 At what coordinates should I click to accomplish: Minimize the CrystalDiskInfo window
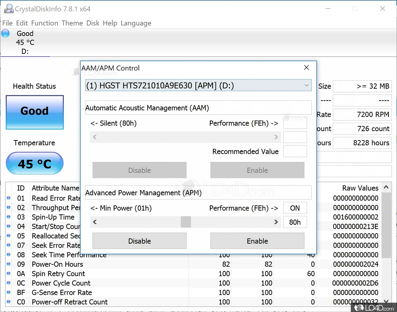click(328, 9)
